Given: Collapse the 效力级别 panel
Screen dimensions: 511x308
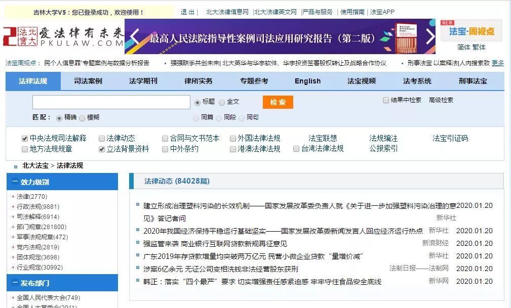Looking at the screenshot, I should click(x=13, y=182).
